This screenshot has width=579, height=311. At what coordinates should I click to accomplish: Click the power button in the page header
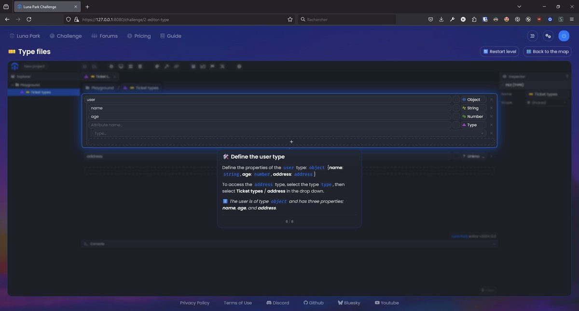564,36
